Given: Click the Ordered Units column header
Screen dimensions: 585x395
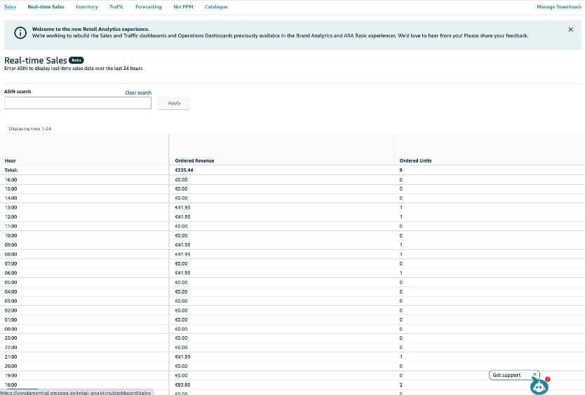Looking at the screenshot, I should coord(415,160).
